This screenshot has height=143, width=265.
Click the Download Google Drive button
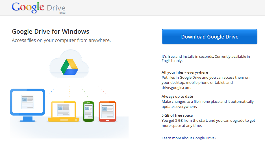210,37
